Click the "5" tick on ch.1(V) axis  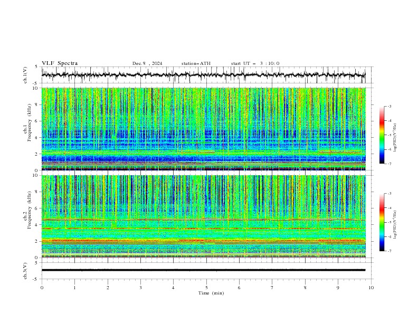coord(36,67)
